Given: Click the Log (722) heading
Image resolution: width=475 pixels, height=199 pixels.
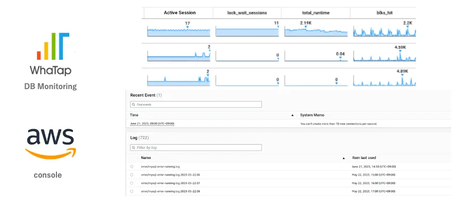Looking at the screenshot, I should click(x=139, y=138).
